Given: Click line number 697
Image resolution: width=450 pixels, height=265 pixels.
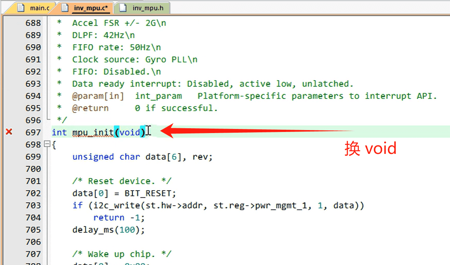Looking at the screenshot, I should point(33,132).
